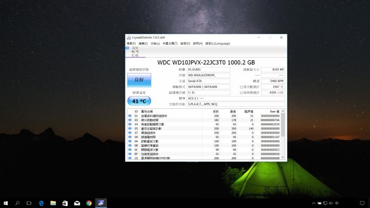This screenshot has width=370, height=208.
Task: Click the power-on hours field 4359
Action: tap(273, 92)
